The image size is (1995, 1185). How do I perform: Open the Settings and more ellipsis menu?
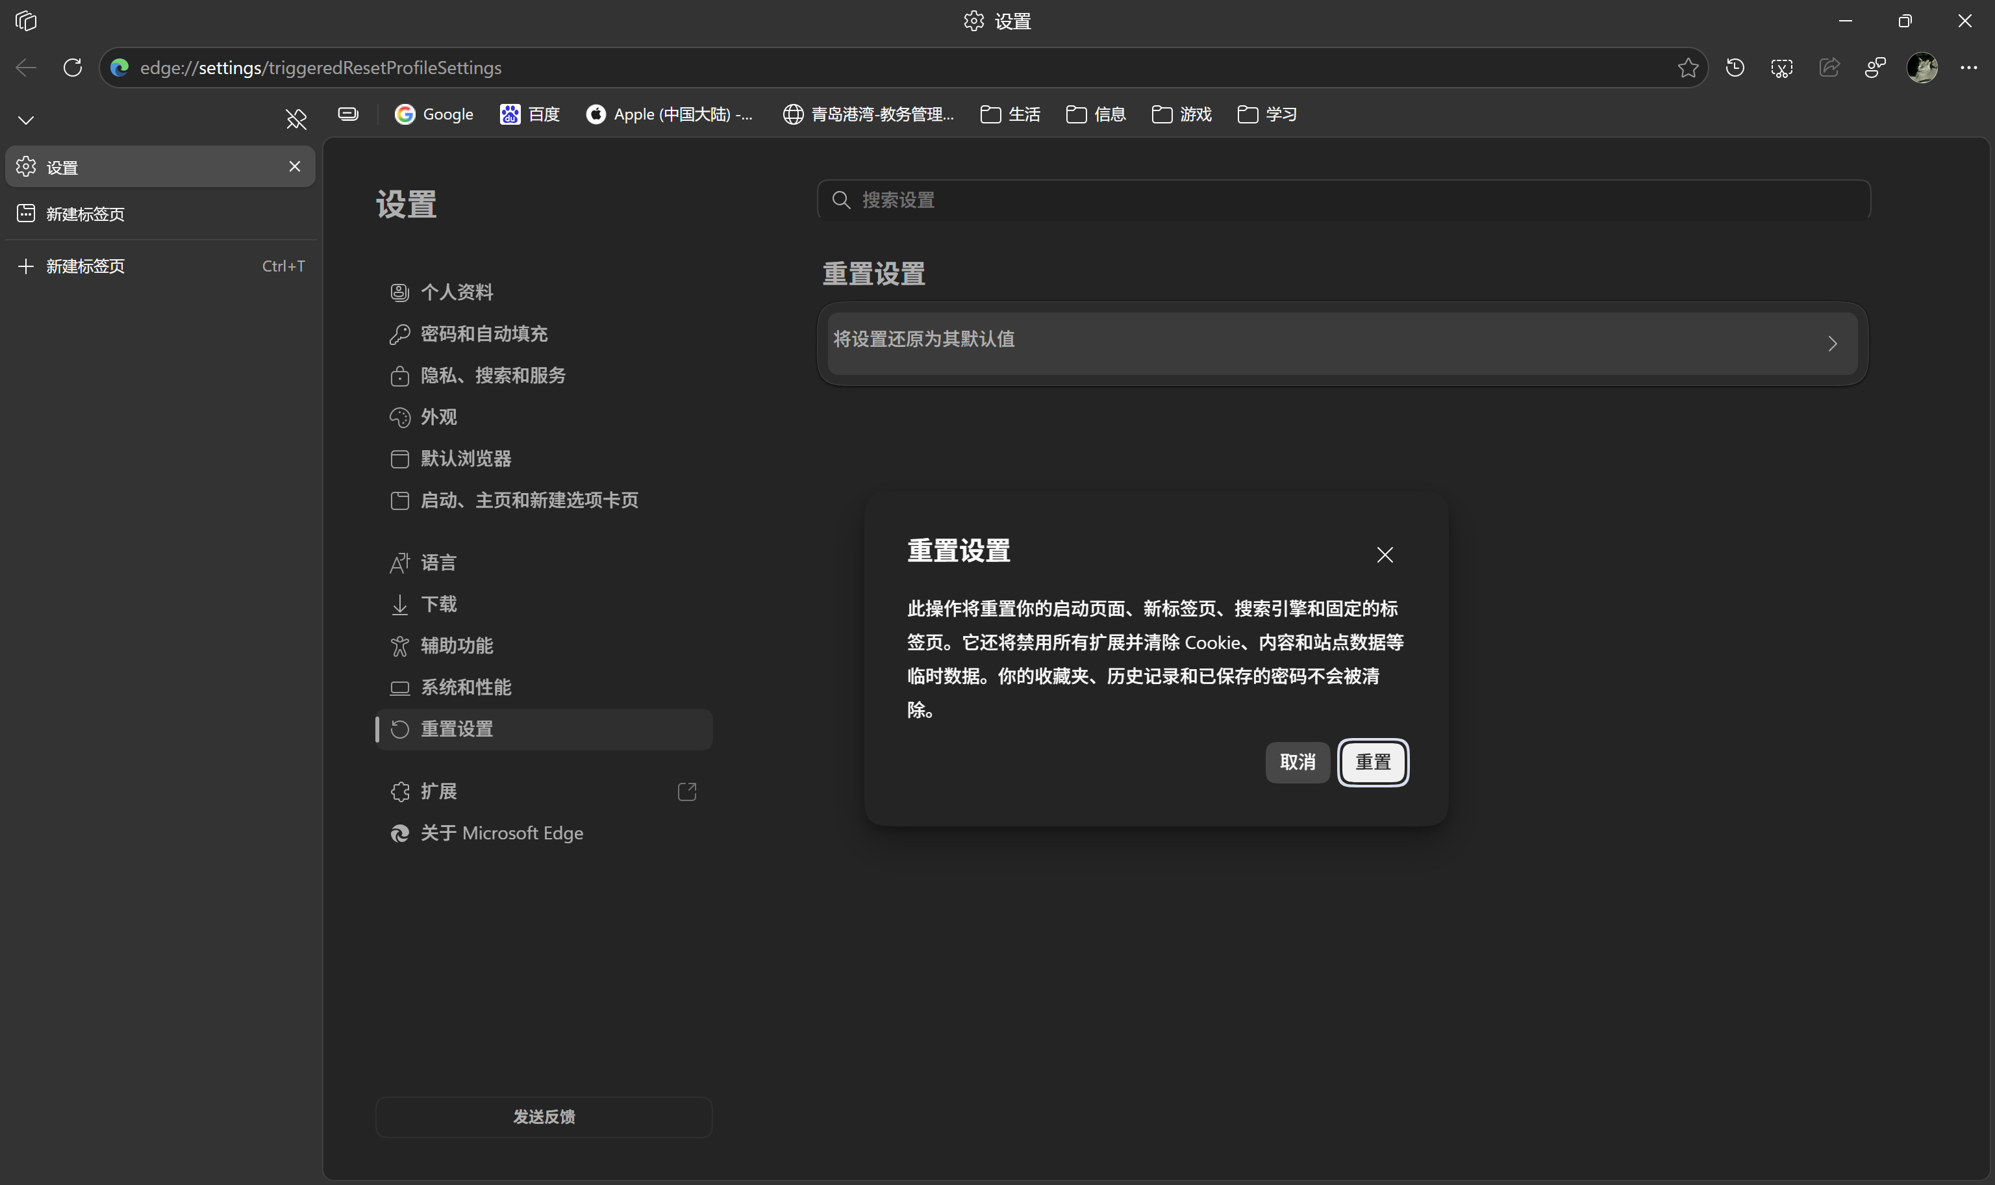(x=1968, y=68)
